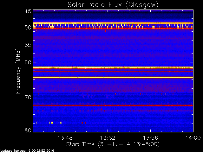Click the thin red line near 62.5 MHz

click(x=113, y=71)
